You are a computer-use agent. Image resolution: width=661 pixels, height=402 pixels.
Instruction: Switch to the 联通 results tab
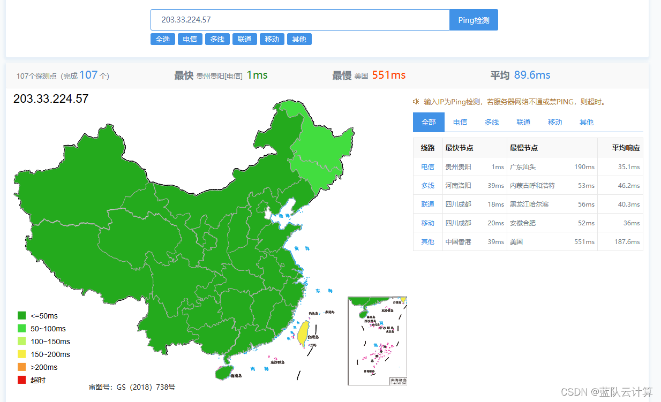point(523,122)
